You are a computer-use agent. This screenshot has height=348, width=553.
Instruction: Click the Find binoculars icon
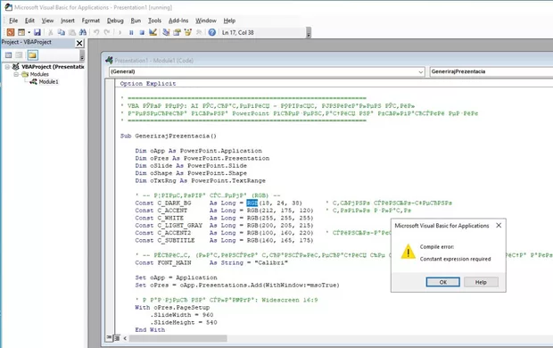point(83,32)
